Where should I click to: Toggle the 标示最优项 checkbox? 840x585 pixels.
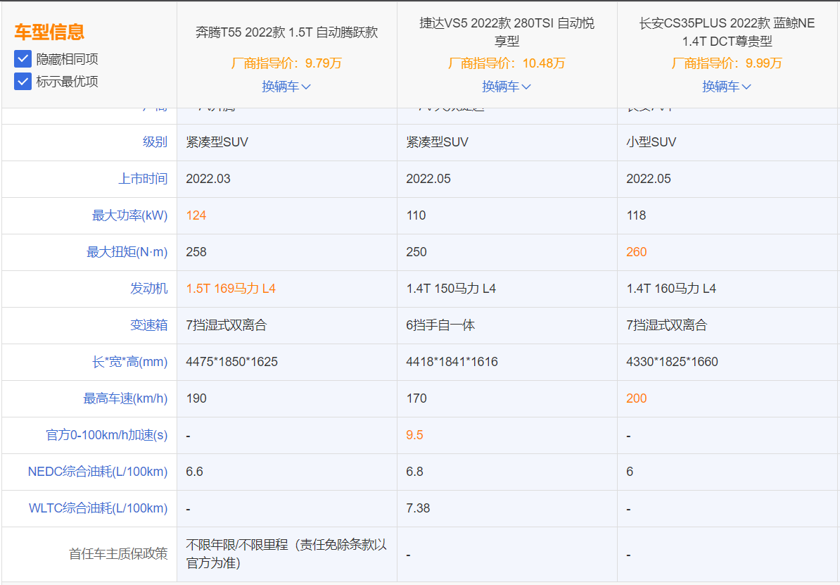(23, 82)
